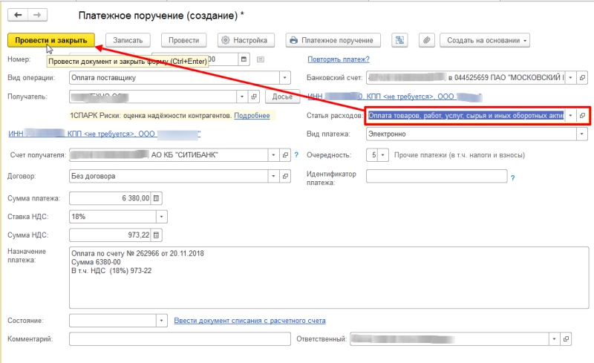
Task: Click help question mark near Идентификатор платежа
Action: click(512, 178)
